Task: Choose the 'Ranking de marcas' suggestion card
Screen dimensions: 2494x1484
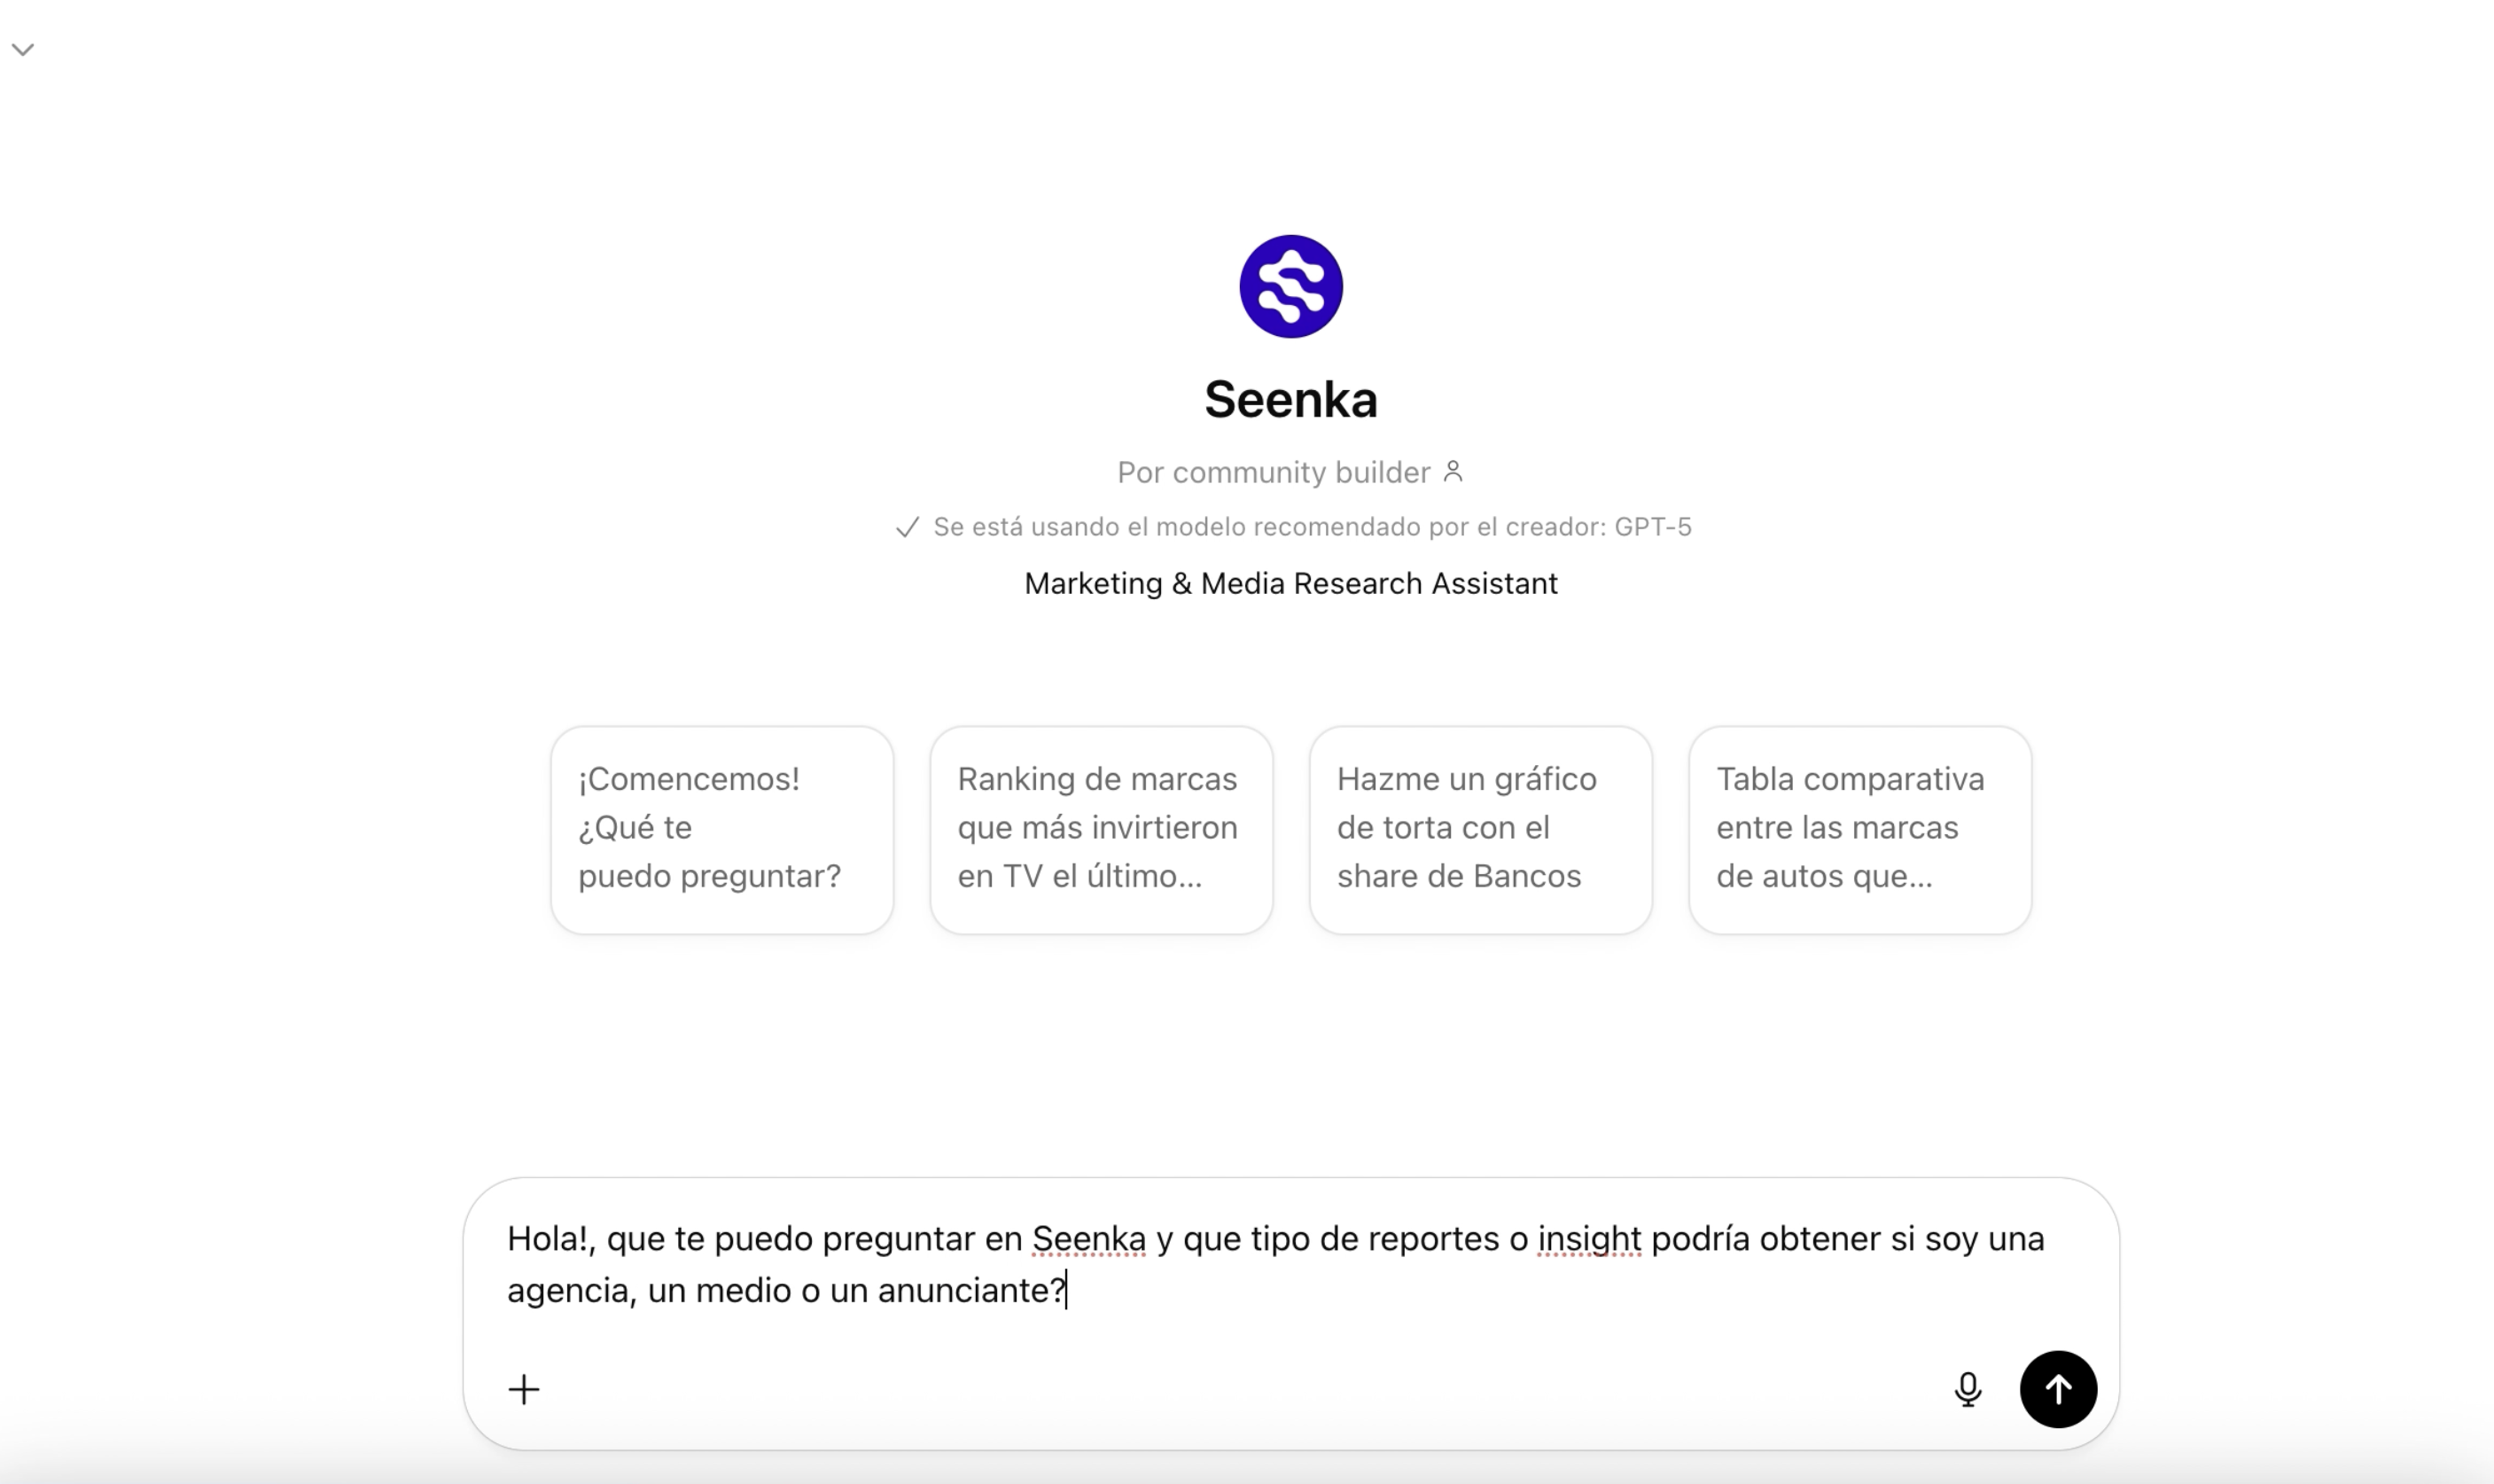Action: pos(1100,827)
